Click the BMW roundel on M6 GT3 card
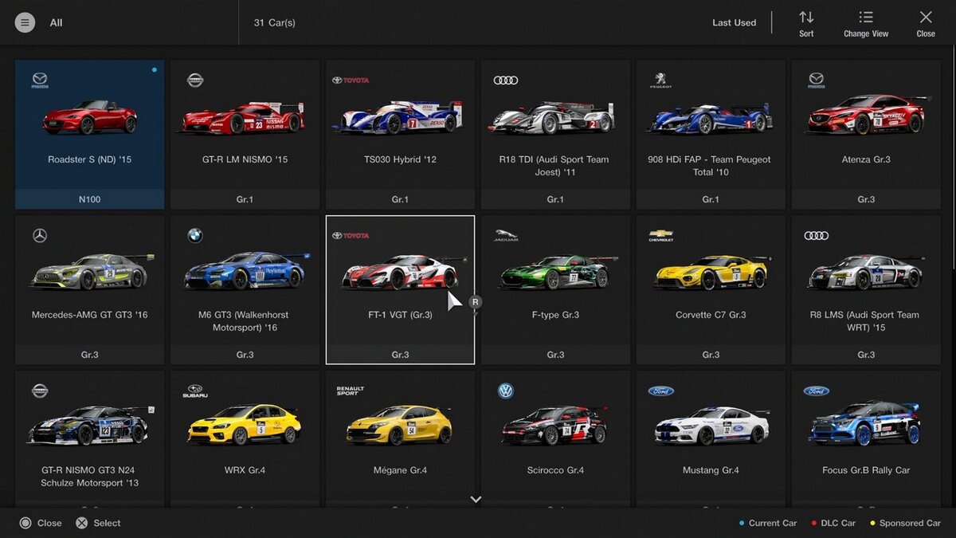 pos(195,235)
